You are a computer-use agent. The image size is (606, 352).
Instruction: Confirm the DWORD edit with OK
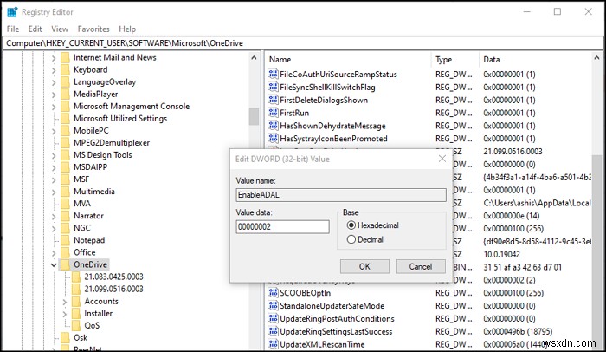364,266
